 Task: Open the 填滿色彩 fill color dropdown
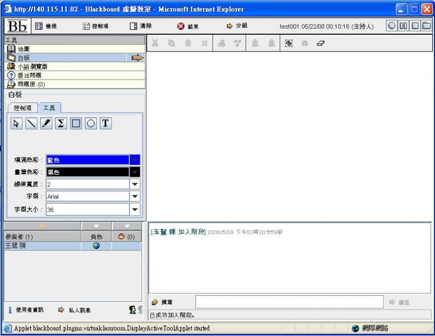pyautogui.click(x=134, y=160)
